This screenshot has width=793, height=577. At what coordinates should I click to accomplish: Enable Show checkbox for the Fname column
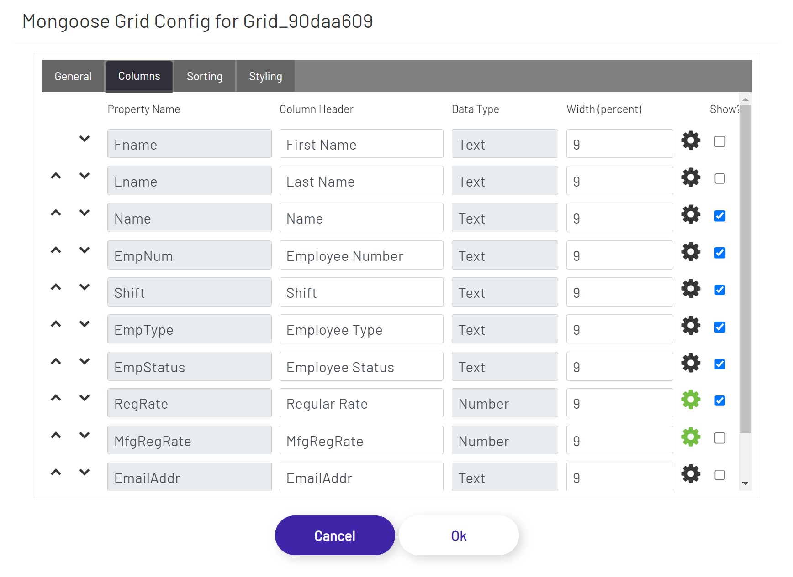720,142
